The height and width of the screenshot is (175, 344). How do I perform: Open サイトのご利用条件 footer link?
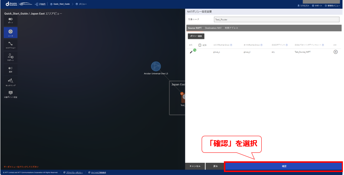click(x=99, y=172)
